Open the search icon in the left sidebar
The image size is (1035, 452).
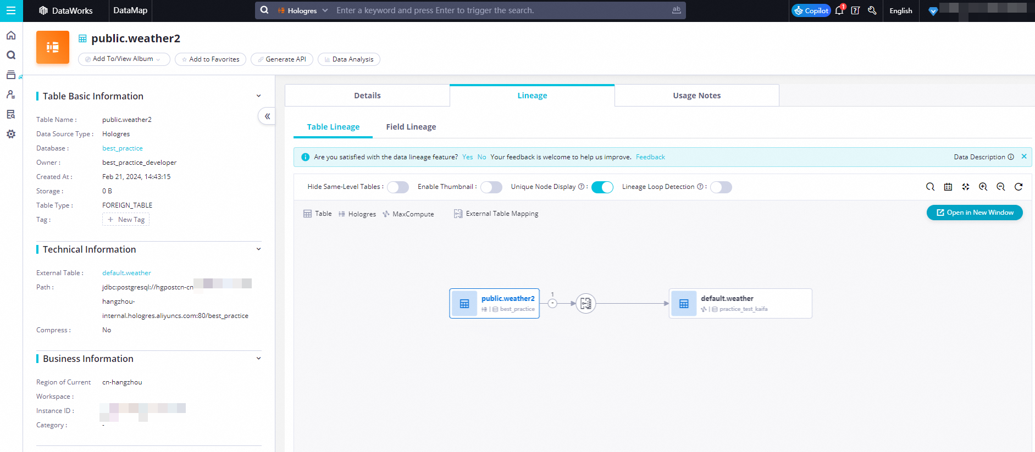click(x=11, y=55)
